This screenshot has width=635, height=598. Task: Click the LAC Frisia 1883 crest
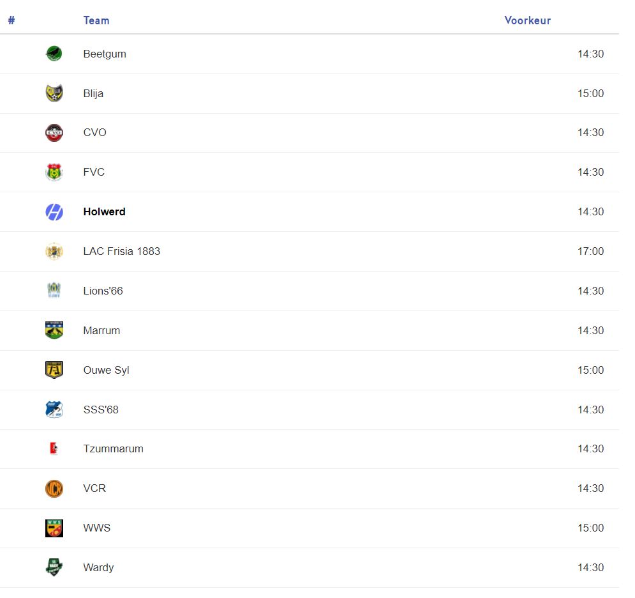[54, 252]
